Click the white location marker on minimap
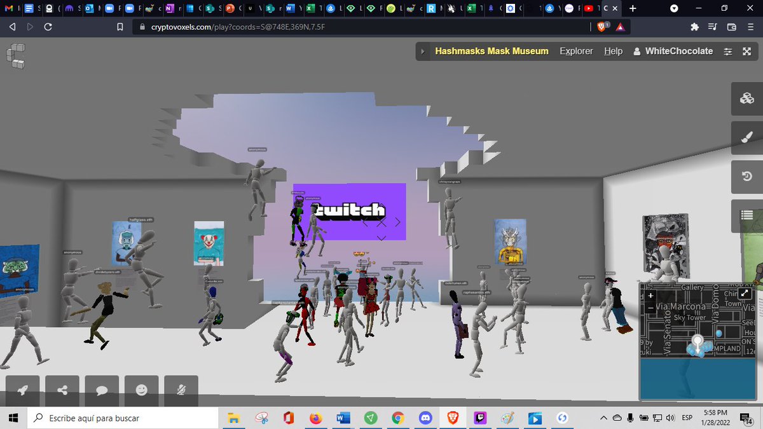This screenshot has width=763, height=429. point(698,344)
